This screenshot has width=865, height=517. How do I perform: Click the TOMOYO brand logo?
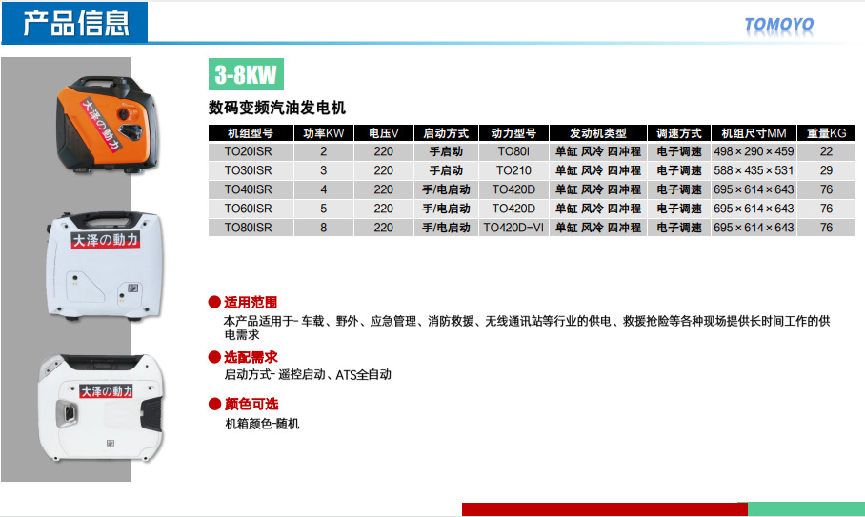pos(779,24)
